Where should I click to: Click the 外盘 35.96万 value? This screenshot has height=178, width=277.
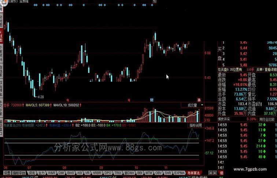[x=240, y=114]
